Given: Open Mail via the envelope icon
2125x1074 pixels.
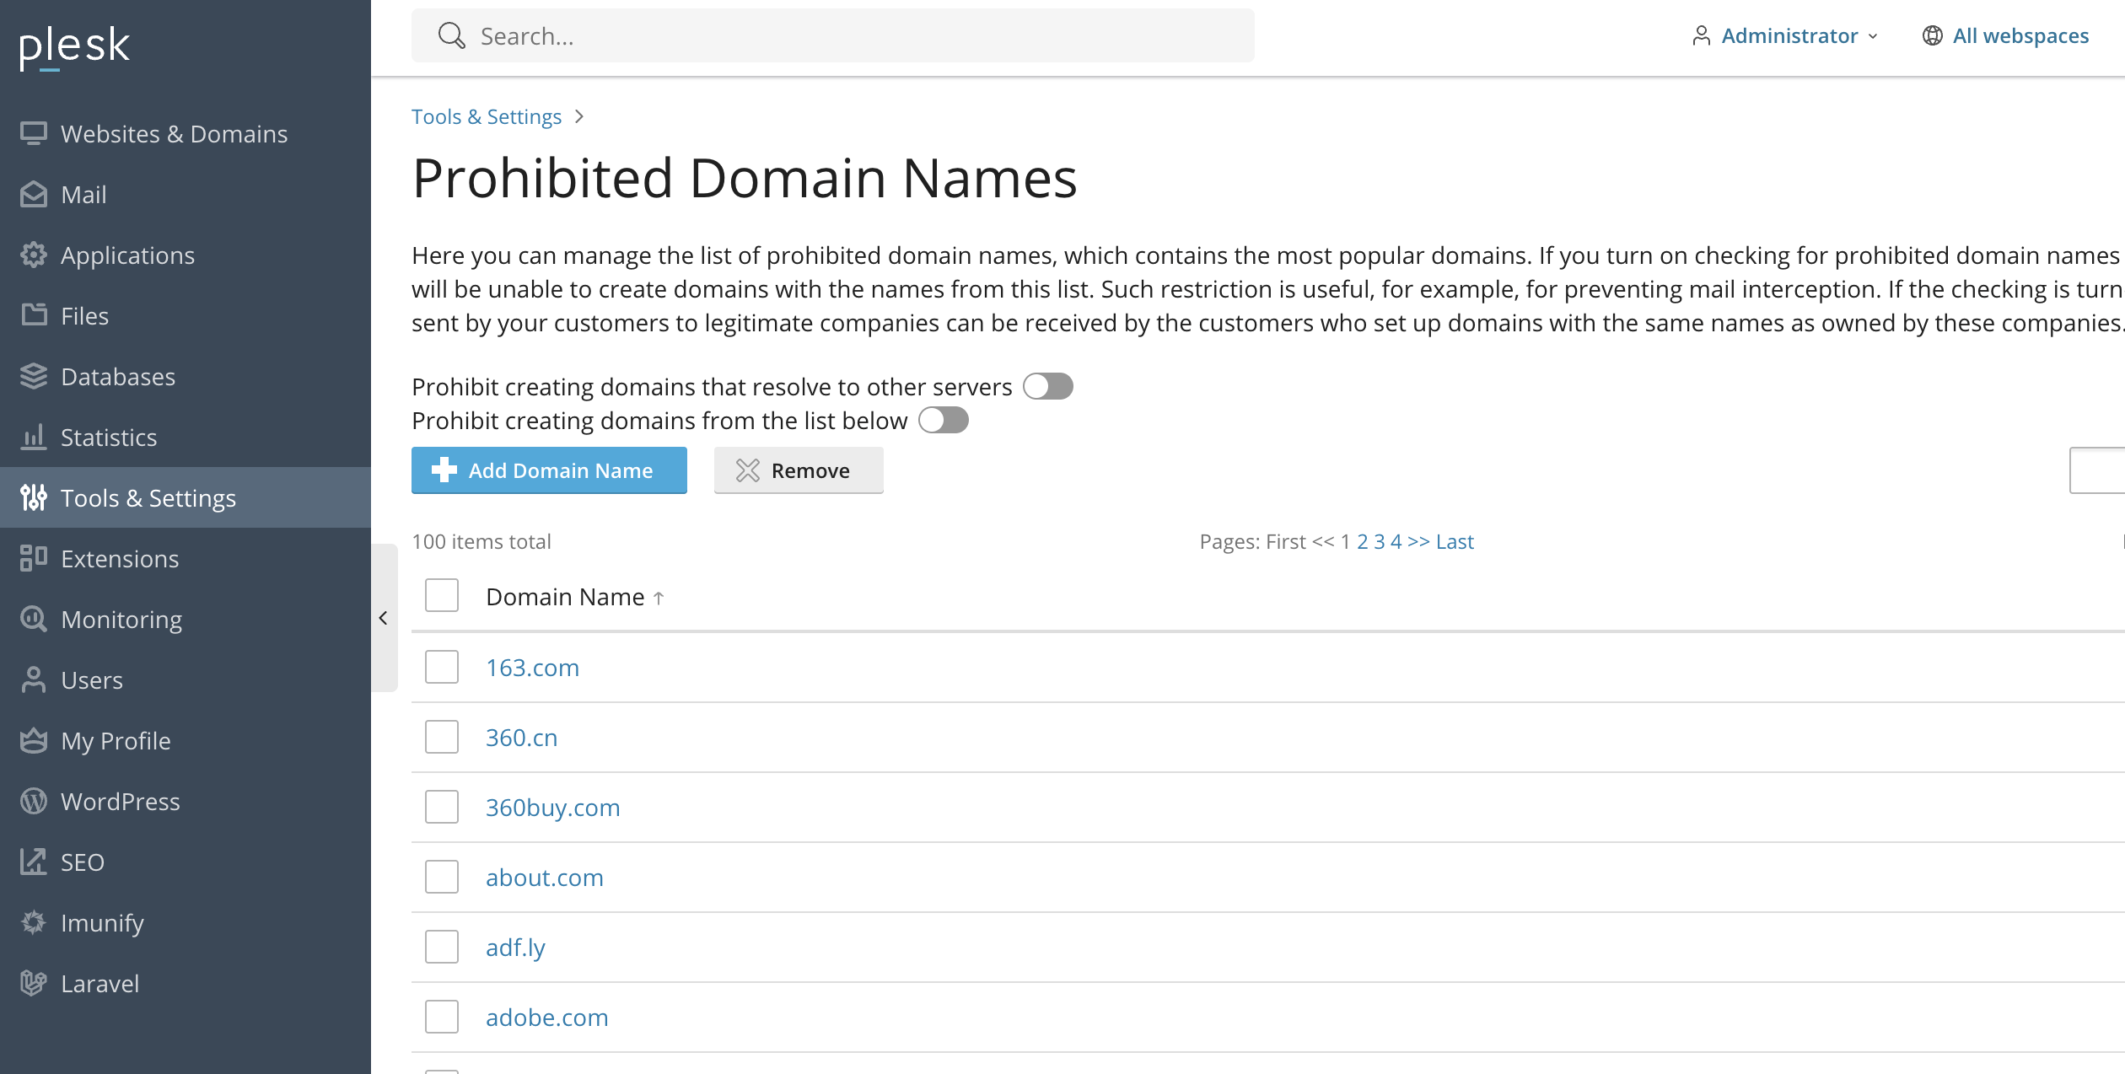Looking at the screenshot, I should point(34,194).
